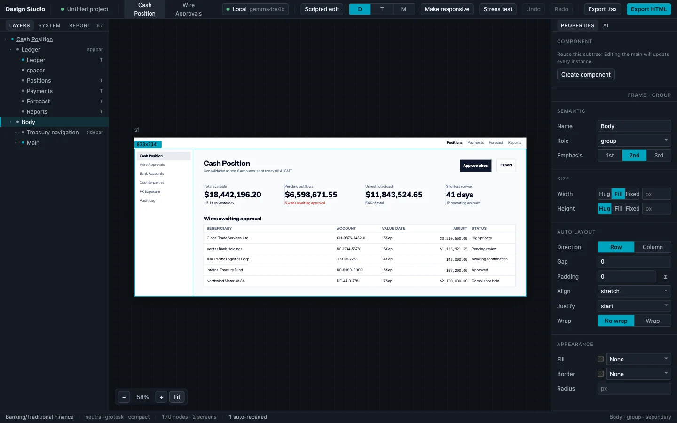The image size is (677, 423).
Task: Expand the Treasury navigation layer
Action: click(16, 133)
